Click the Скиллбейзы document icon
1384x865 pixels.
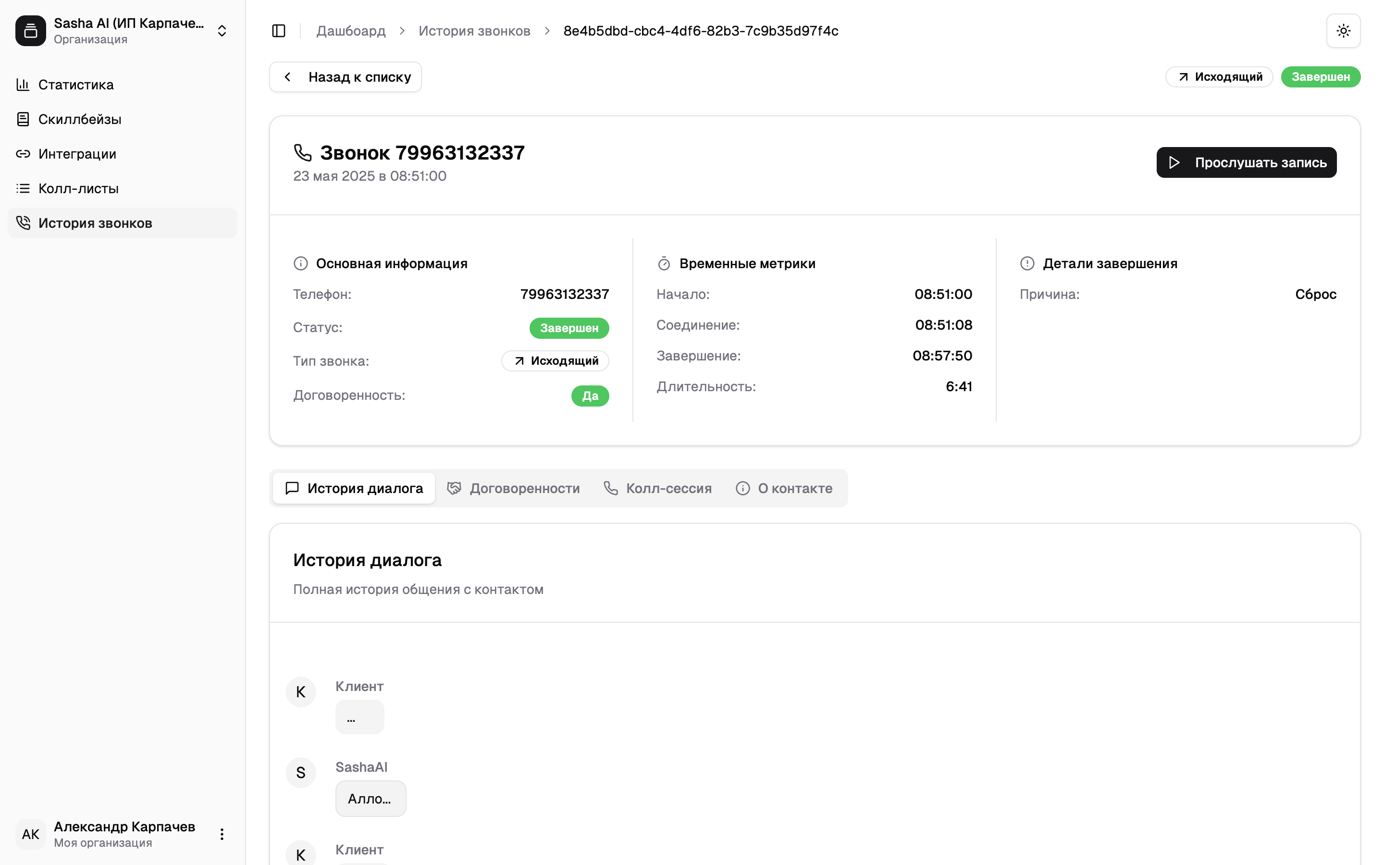coord(23,119)
